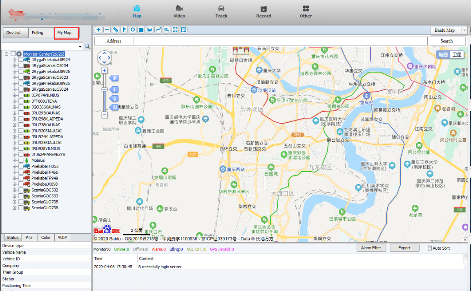Check the 2RygaScaniaLC5023 checkbox
The width and height of the screenshot is (471, 291).
pos(21,77)
